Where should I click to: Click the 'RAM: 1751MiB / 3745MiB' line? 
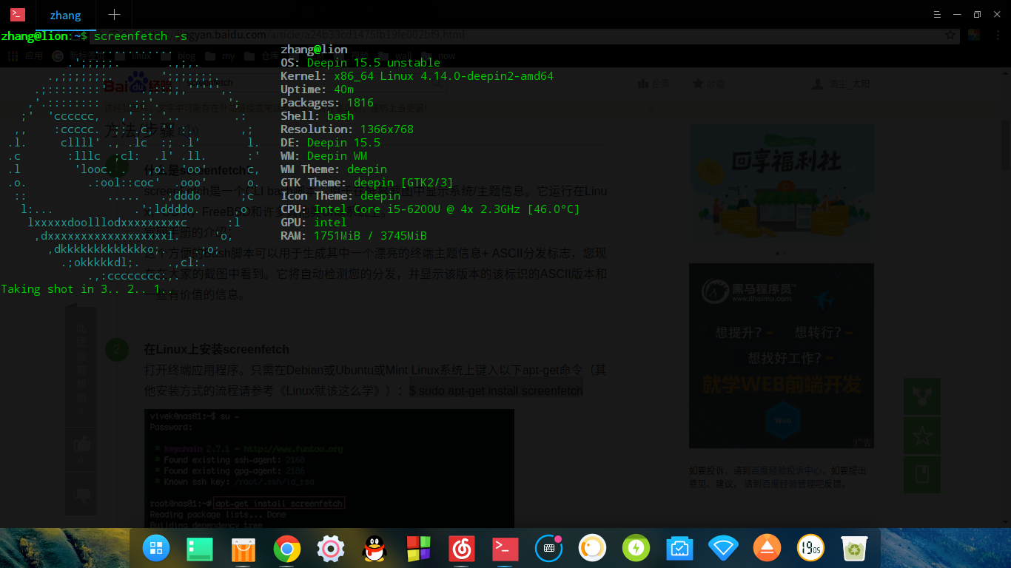pos(354,236)
